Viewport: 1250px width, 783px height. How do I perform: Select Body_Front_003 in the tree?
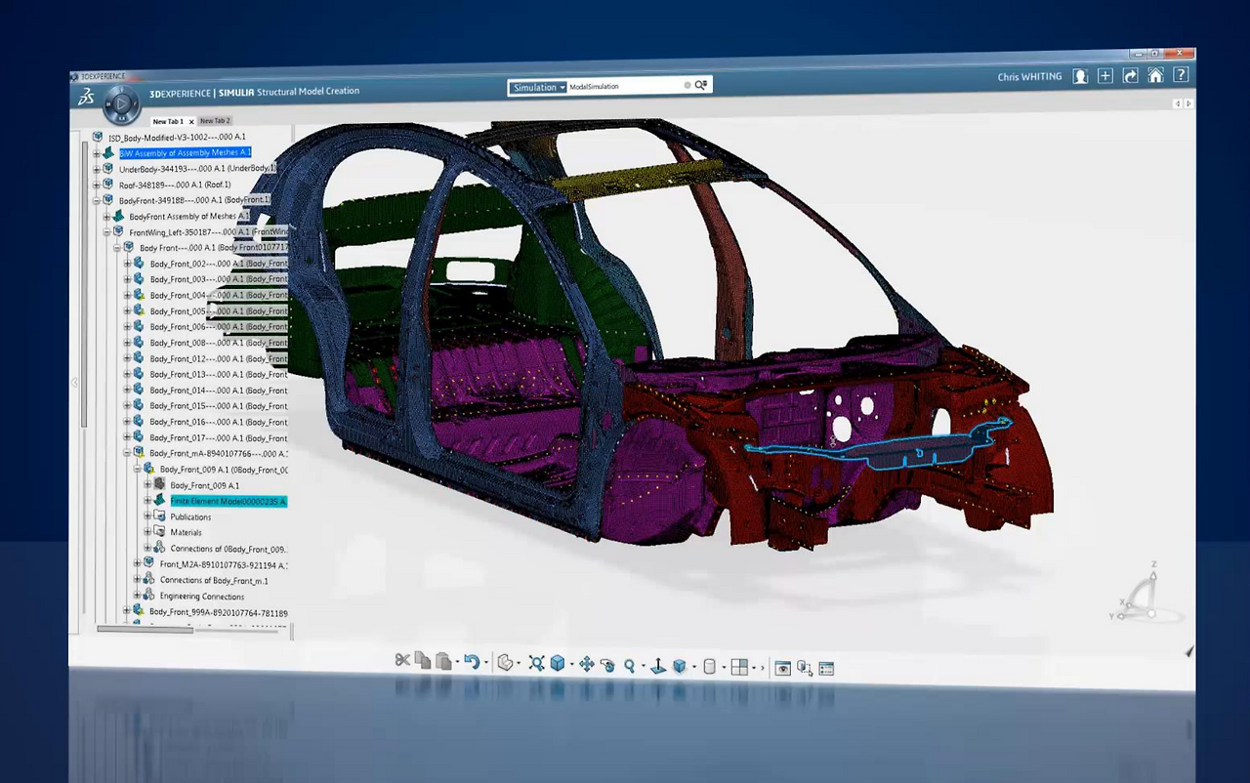pos(218,279)
